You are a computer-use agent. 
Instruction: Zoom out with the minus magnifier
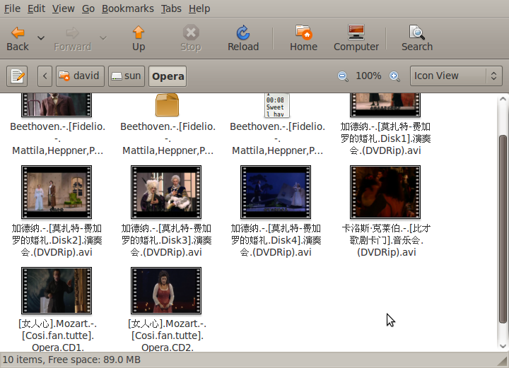click(x=343, y=76)
